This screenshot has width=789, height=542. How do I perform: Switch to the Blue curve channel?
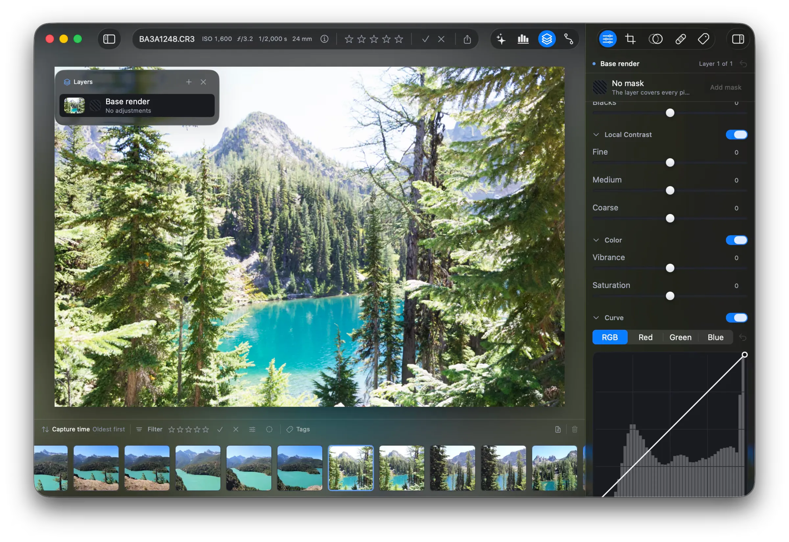click(715, 338)
